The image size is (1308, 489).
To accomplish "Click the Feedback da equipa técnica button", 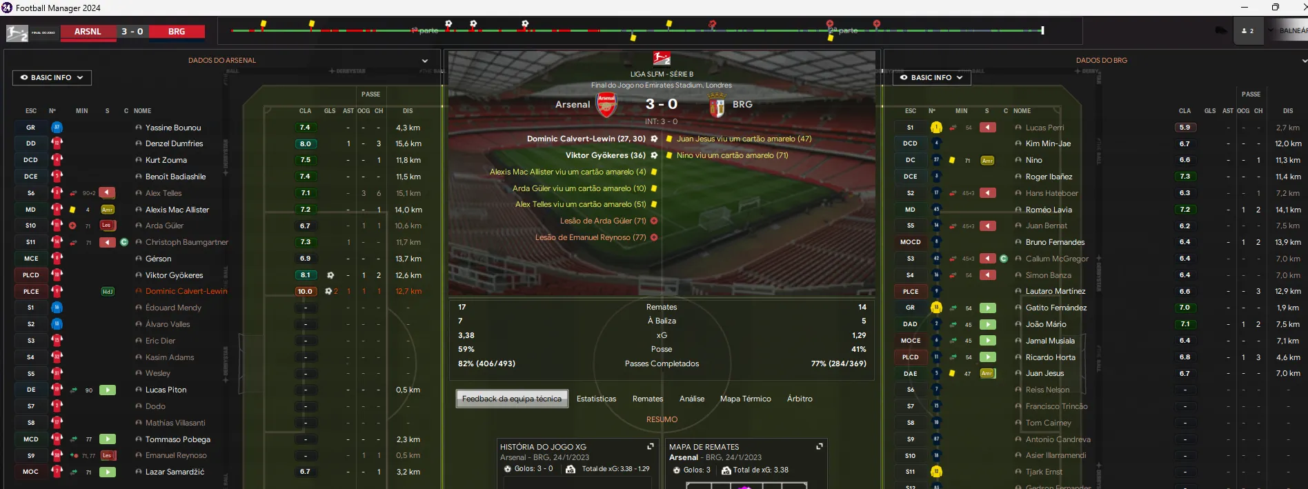I will (x=512, y=399).
